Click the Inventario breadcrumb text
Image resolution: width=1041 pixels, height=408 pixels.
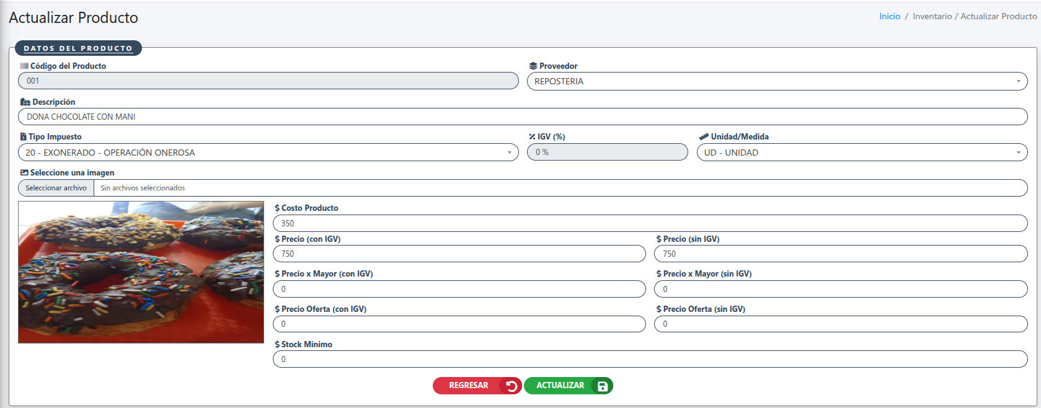[932, 16]
